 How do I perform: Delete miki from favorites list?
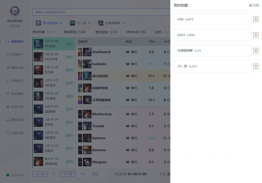point(255,19)
